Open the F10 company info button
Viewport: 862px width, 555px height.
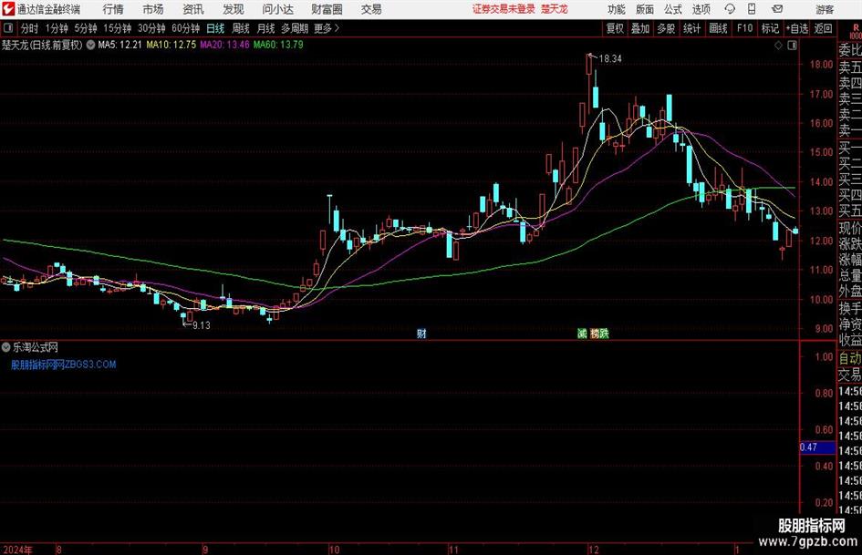pyautogui.click(x=745, y=28)
